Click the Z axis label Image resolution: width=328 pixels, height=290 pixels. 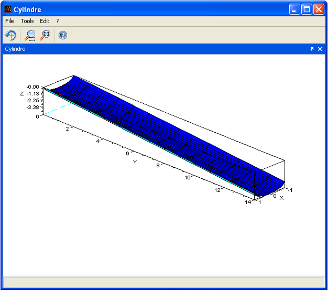(22, 94)
